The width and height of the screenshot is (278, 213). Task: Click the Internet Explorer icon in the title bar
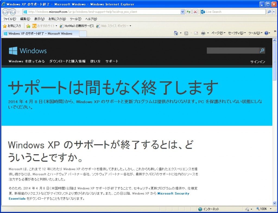point(4,4)
